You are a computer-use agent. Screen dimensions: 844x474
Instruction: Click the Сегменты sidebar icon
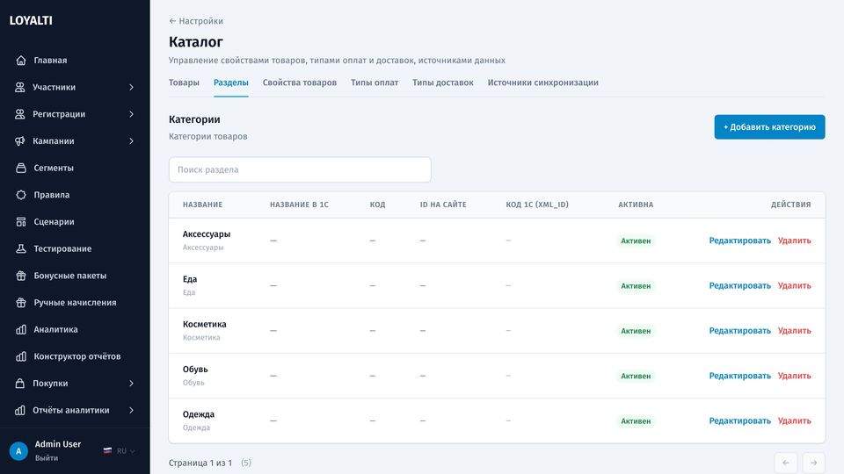pos(21,168)
